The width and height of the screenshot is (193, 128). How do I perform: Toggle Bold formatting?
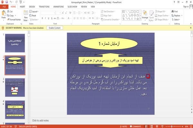click(x=42, y=18)
